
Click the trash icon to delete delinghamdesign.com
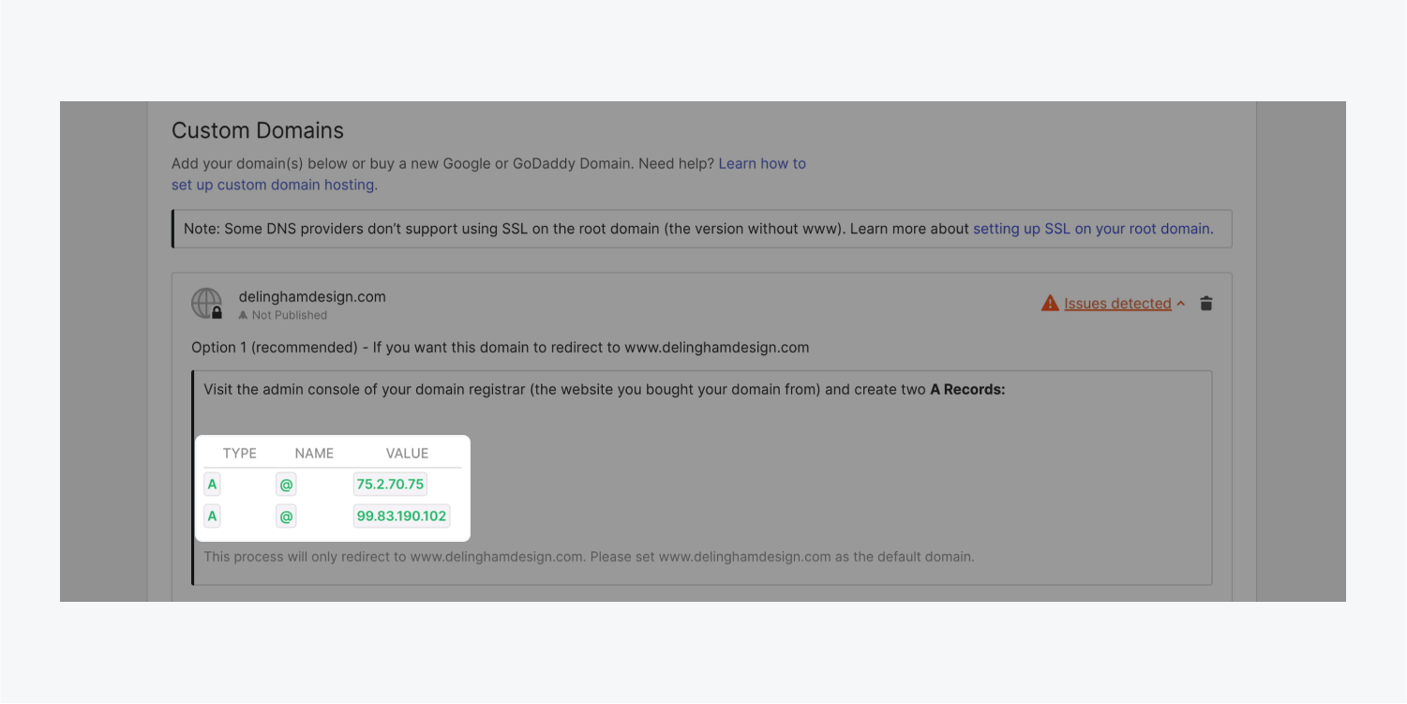(1206, 304)
